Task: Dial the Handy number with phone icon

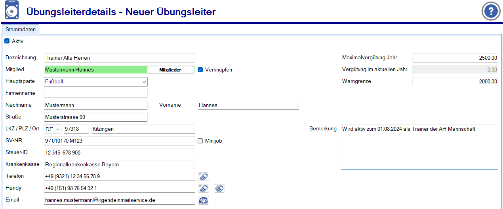Action: pyautogui.click(x=204, y=188)
